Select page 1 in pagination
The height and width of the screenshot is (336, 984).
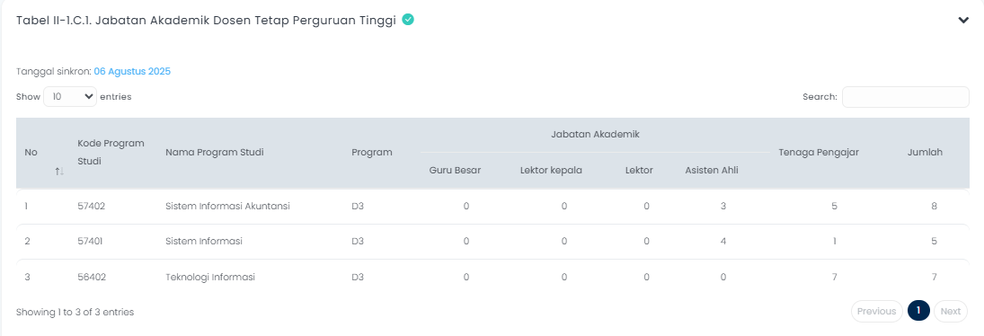pos(918,311)
